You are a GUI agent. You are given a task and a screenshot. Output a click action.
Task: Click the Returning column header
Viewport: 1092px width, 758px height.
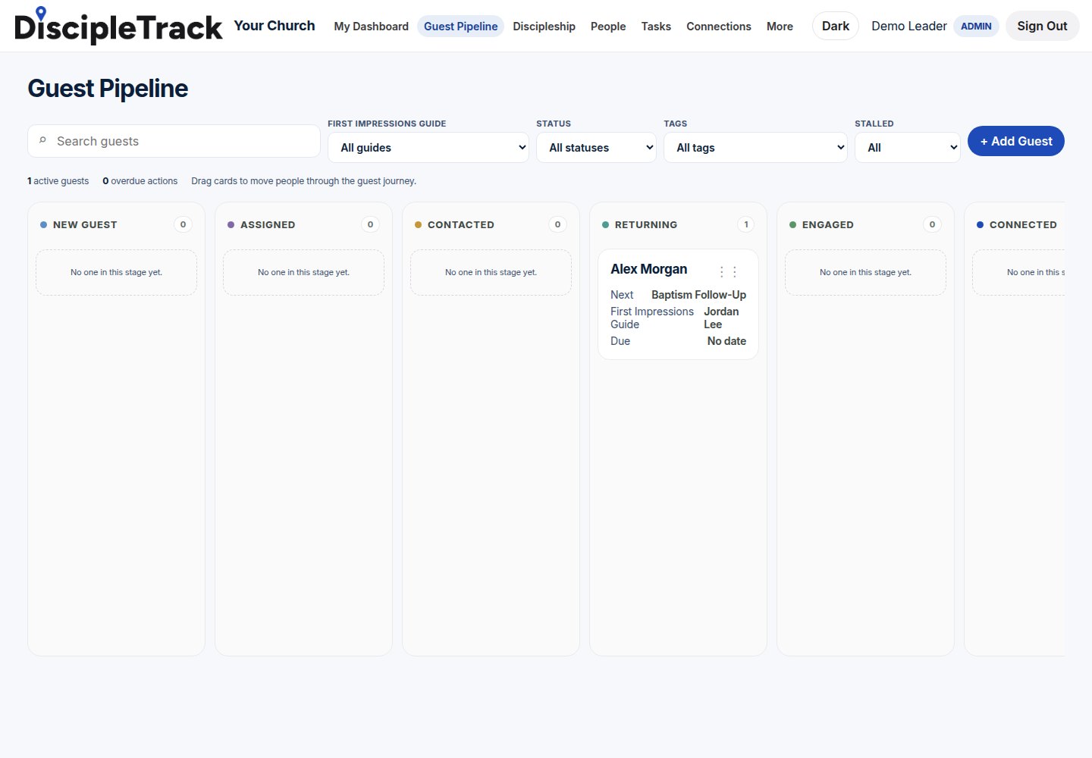[x=646, y=224]
